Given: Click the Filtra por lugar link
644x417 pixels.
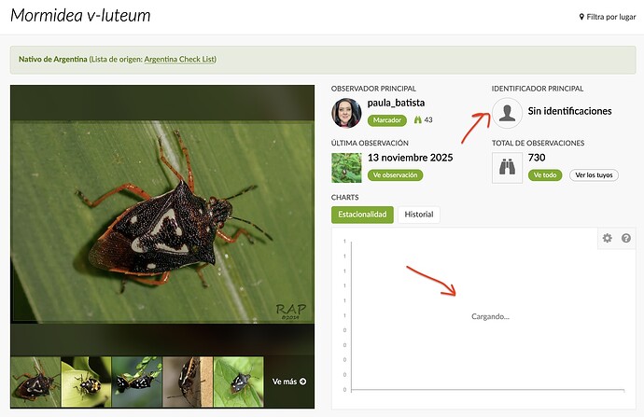Looking at the screenshot, I should [608, 17].
